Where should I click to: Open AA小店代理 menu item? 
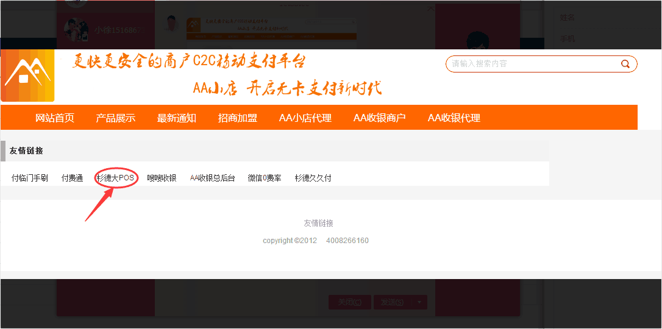coord(305,118)
